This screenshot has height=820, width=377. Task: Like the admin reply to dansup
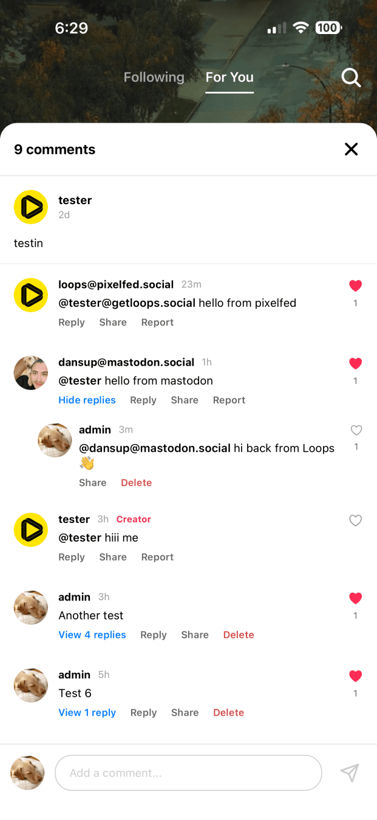tap(356, 431)
